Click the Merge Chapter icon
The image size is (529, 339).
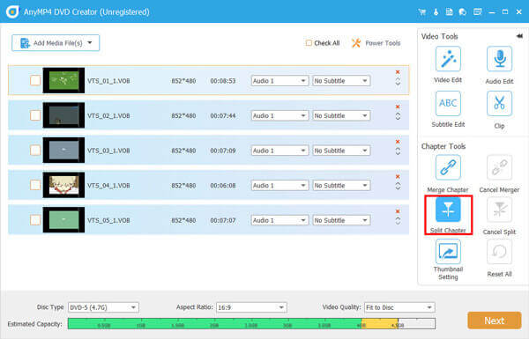click(448, 167)
